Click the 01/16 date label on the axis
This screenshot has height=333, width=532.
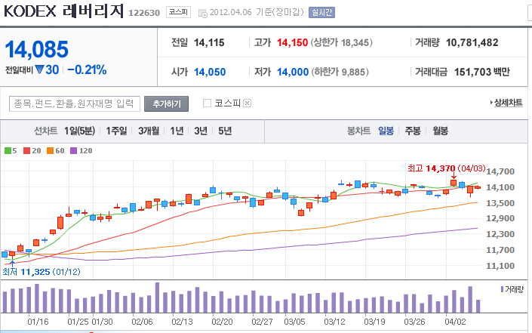[x=38, y=321]
